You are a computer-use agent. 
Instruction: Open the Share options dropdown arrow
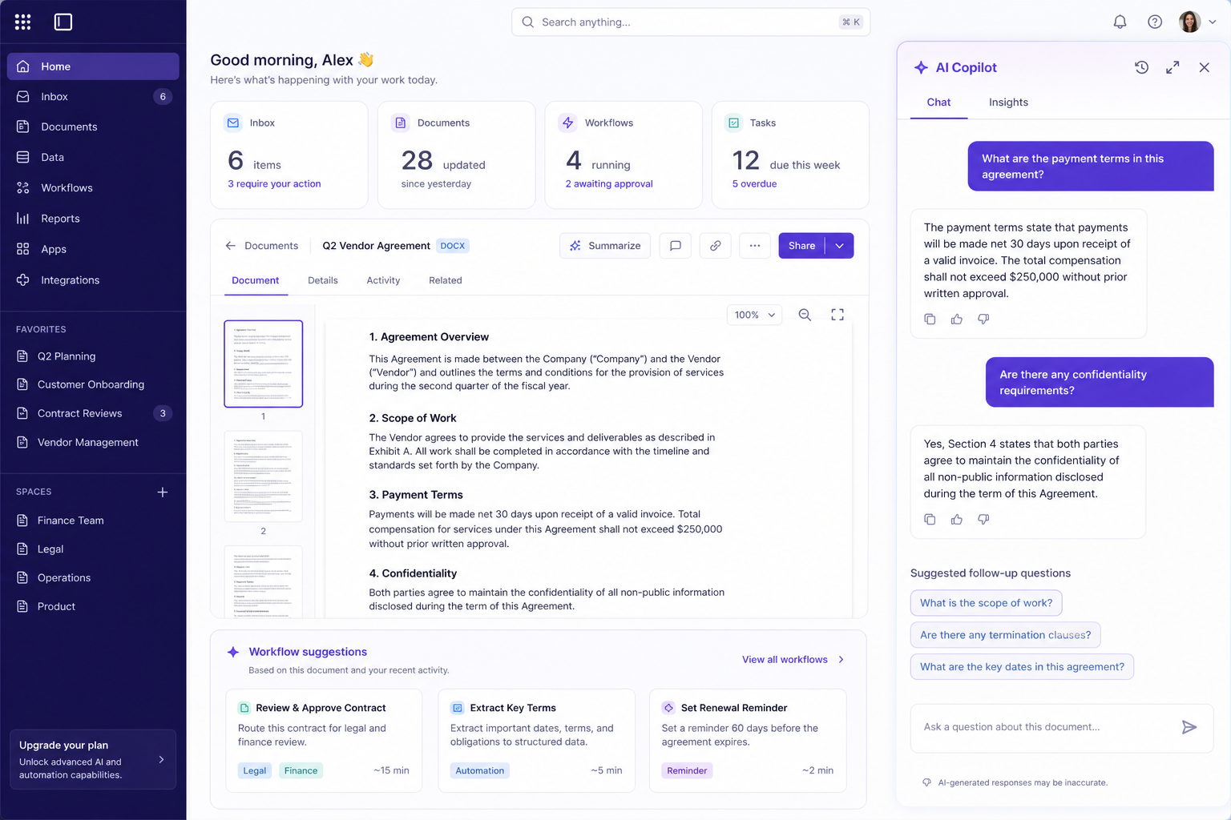click(x=839, y=246)
